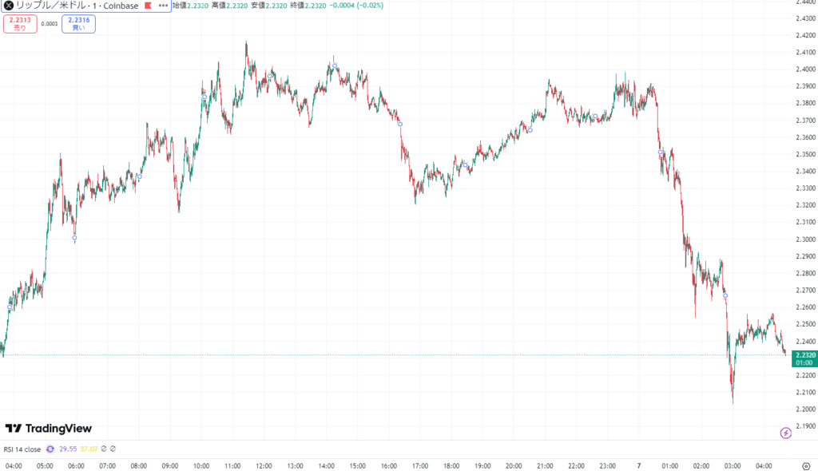The image size is (818, 471).
Task: Click current price label 2.2320 on price axis
Action: tap(804, 359)
